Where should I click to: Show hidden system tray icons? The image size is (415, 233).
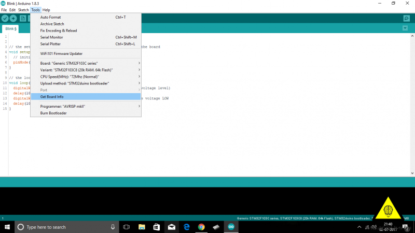coord(359,227)
